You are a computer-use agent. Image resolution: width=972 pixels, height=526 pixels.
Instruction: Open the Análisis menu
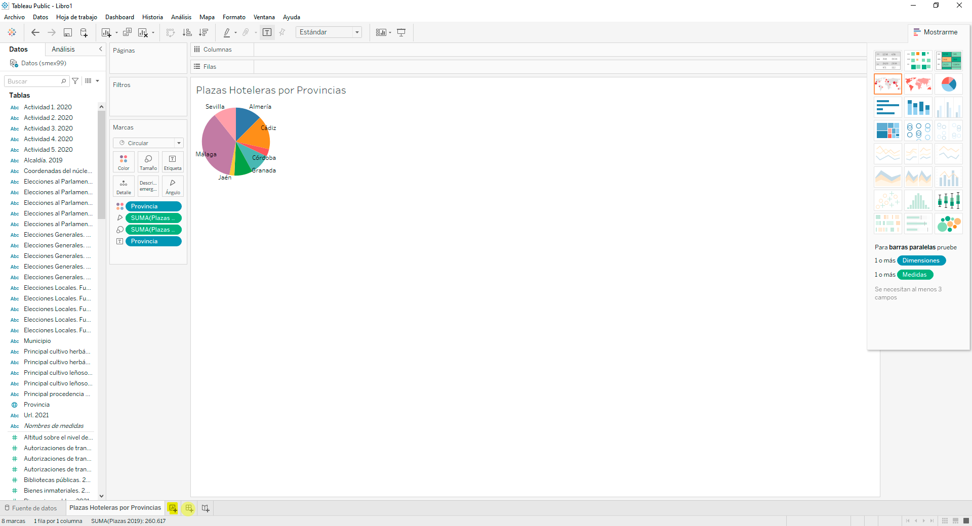(x=181, y=17)
